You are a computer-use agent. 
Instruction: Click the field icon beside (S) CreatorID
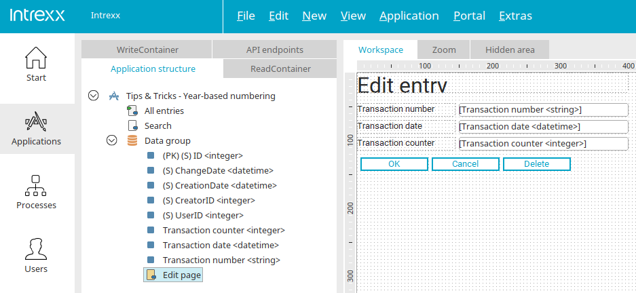151,200
